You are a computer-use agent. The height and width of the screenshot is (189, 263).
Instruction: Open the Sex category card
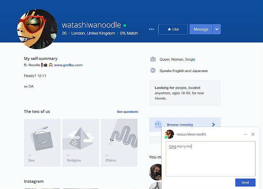pos(42,143)
